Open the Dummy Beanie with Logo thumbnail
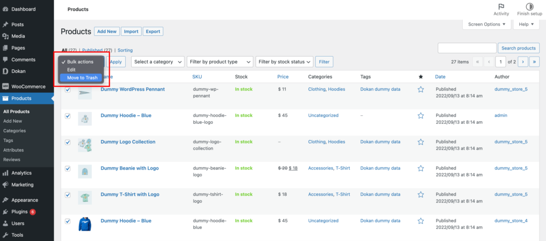Viewport: 546px width, 241px height. pos(85,172)
